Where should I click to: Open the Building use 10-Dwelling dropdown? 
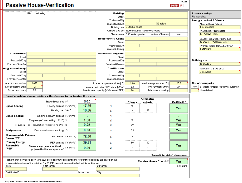(220, 64)
